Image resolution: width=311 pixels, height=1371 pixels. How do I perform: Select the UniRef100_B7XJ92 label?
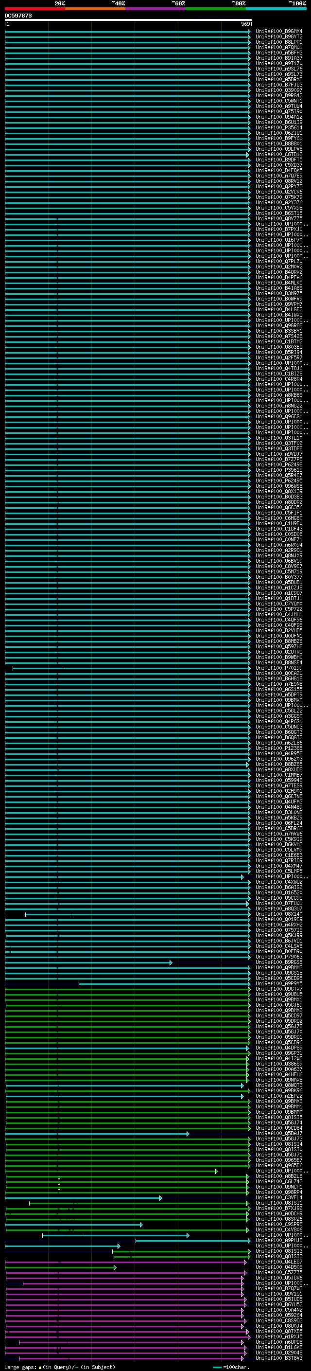278,1209
